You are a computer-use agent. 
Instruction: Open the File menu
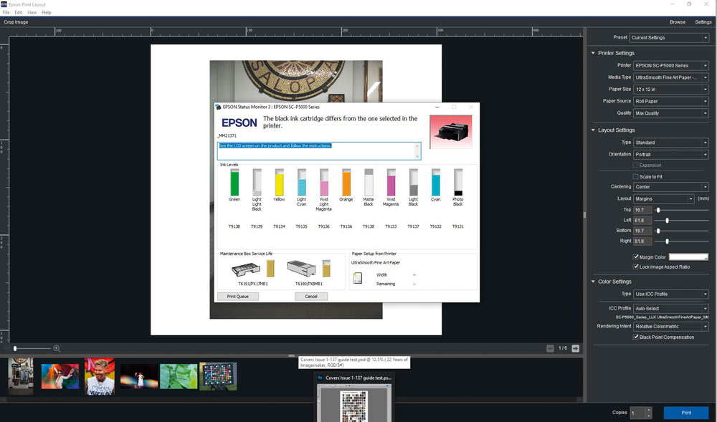[6, 12]
